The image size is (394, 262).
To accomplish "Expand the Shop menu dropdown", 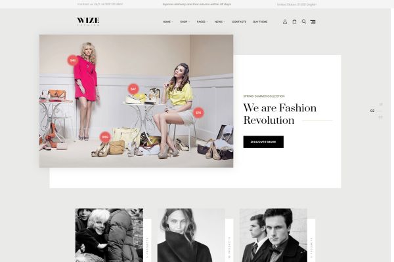I will pyautogui.click(x=185, y=22).
